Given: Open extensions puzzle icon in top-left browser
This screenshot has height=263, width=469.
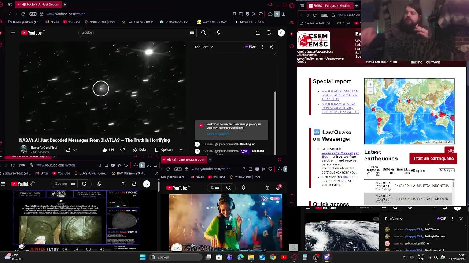Looking at the screenshot, I should (x=270, y=14).
